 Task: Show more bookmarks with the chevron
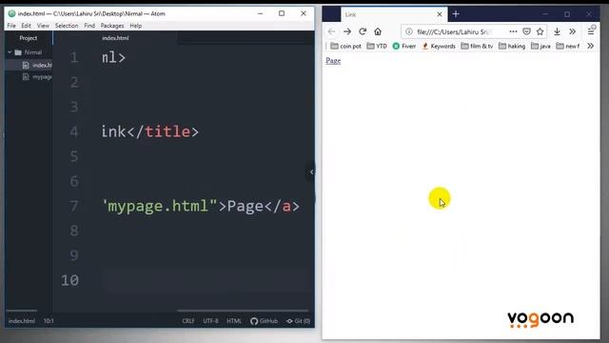click(x=591, y=46)
